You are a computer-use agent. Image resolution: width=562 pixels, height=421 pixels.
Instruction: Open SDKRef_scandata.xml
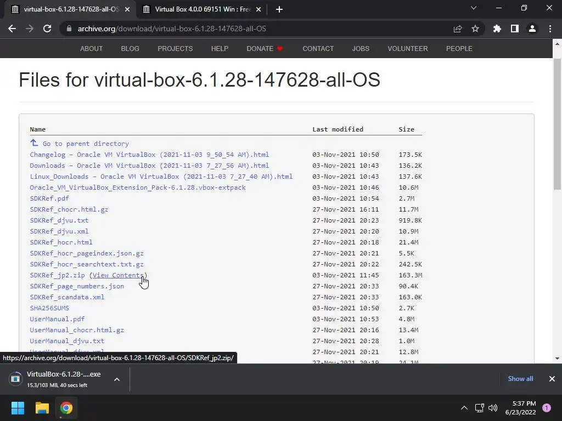[x=67, y=297]
